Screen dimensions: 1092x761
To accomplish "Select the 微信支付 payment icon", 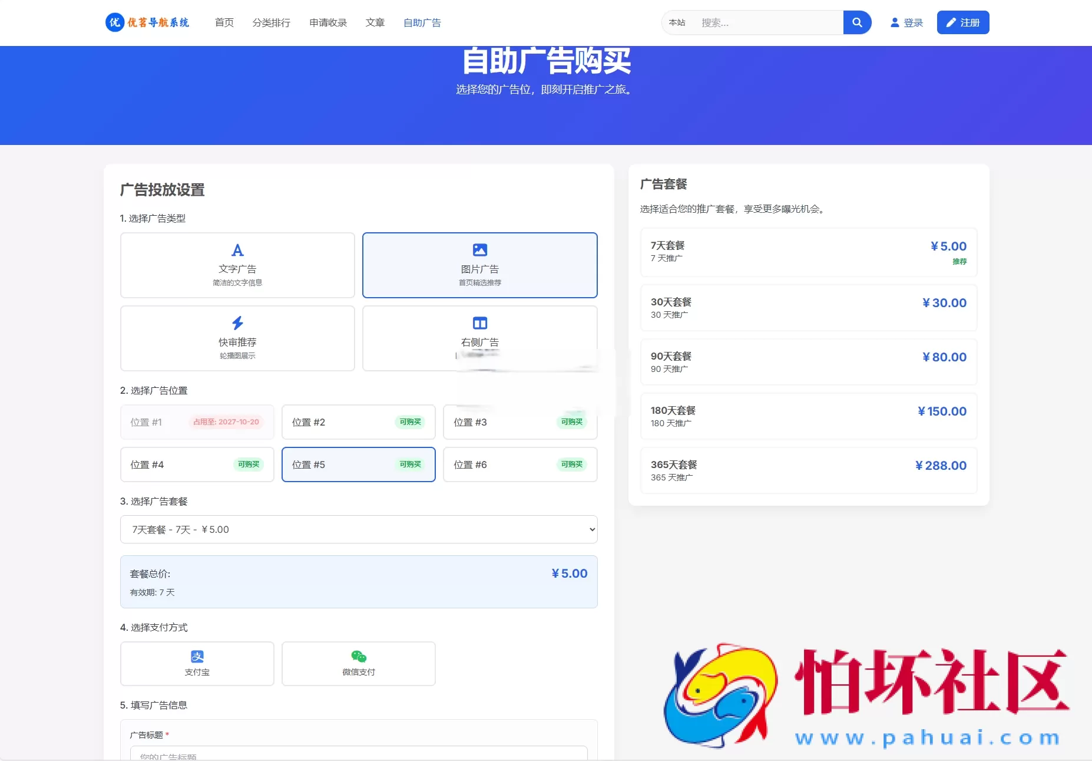I will [x=359, y=655].
